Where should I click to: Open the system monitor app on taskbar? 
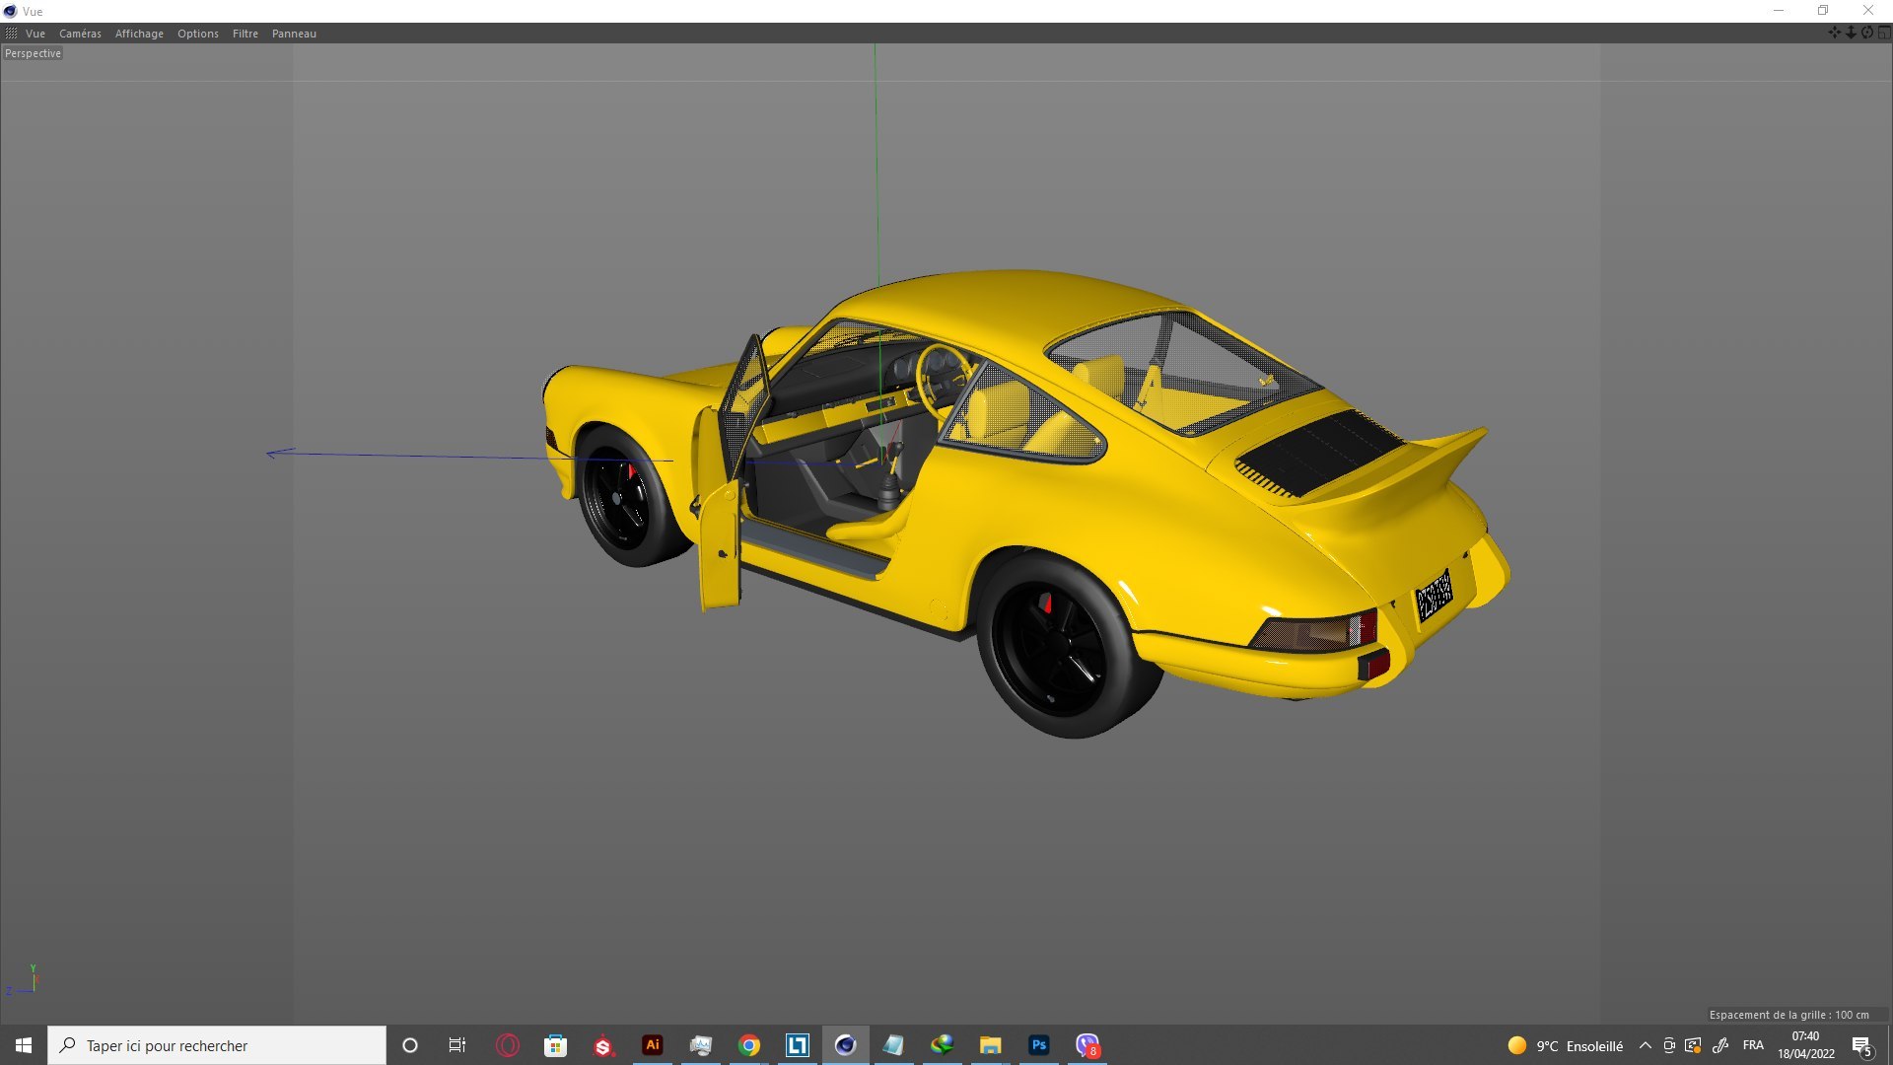pyautogui.click(x=700, y=1045)
